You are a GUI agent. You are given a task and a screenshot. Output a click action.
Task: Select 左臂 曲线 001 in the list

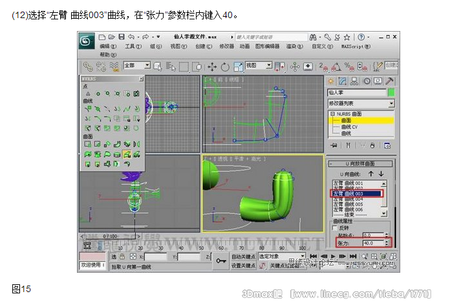pos(348,183)
